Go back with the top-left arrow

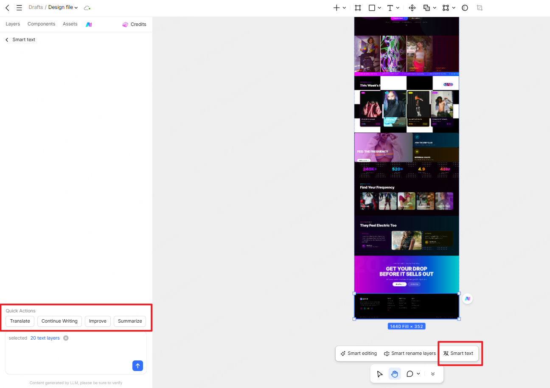(7, 8)
